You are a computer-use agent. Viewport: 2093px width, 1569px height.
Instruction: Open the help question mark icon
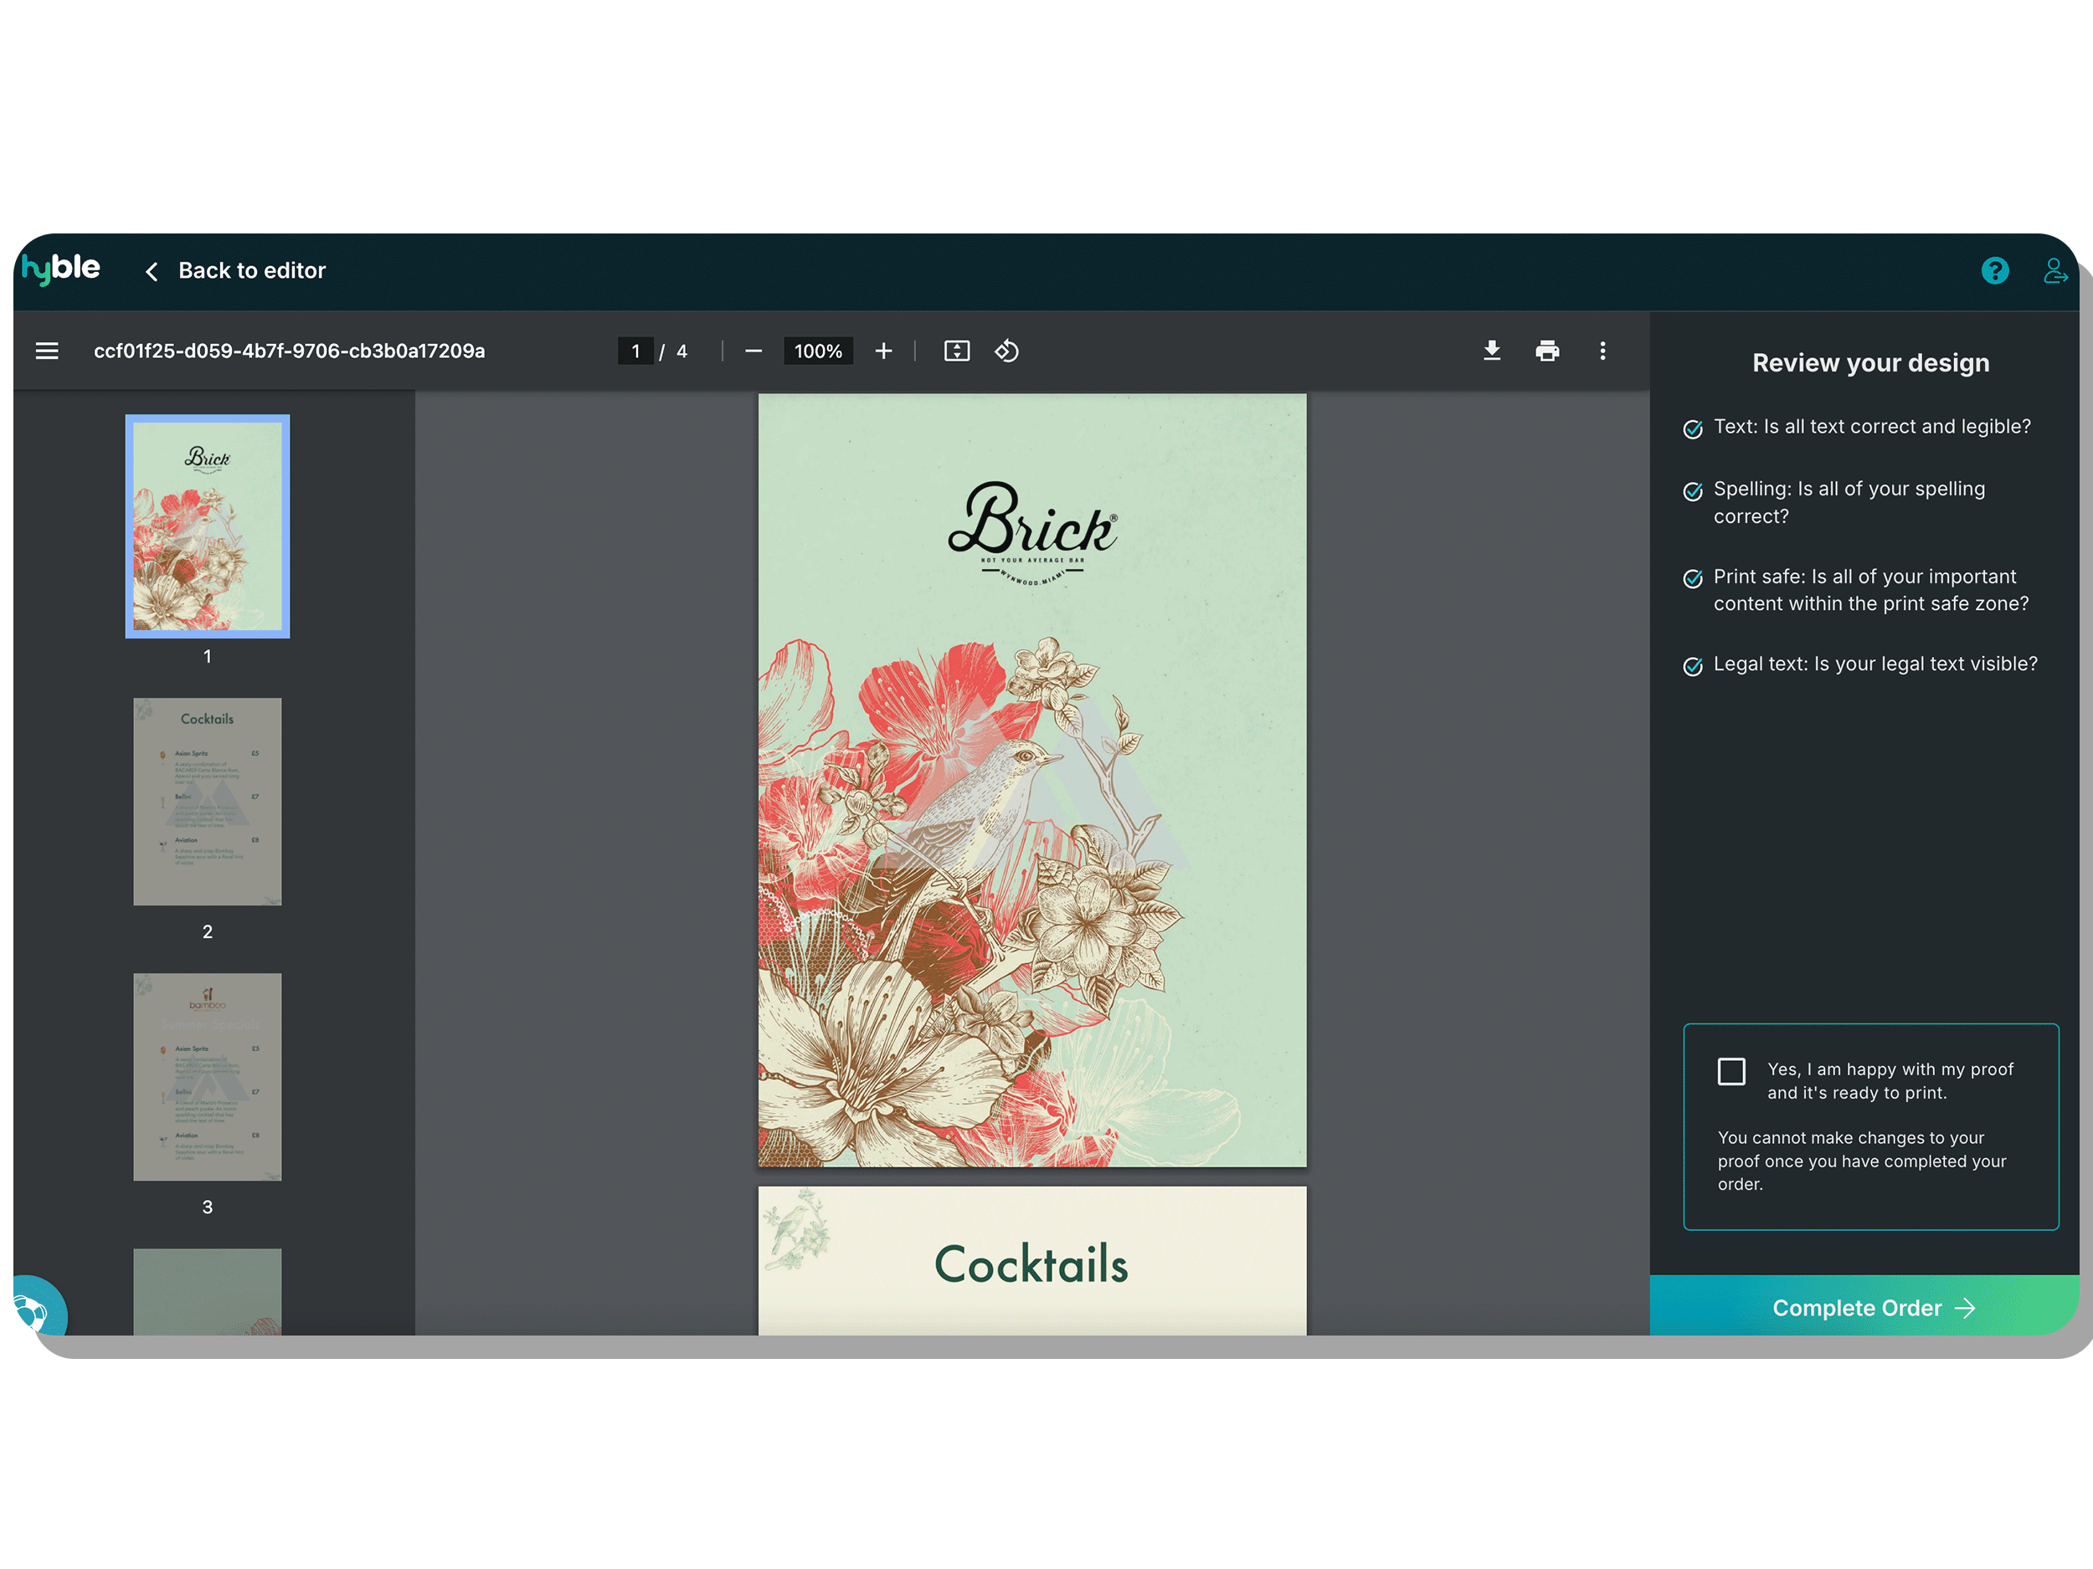coord(1994,270)
